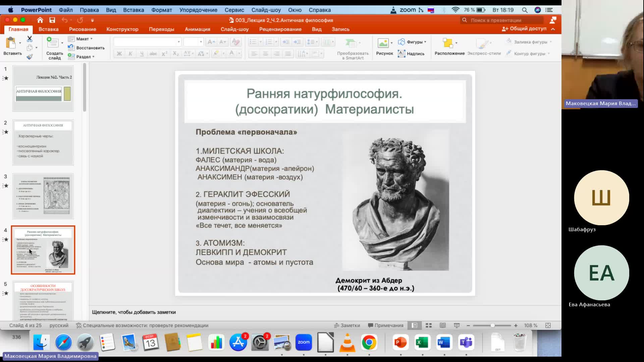Click the Redo arrow icon
This screenshot has width=644, height=362.
(80, 20)
